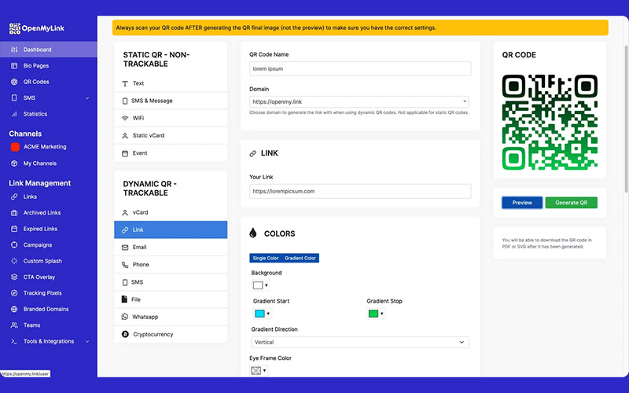Select the Link dynamic QR type
629x393 pixels.
tap(171, 230)
